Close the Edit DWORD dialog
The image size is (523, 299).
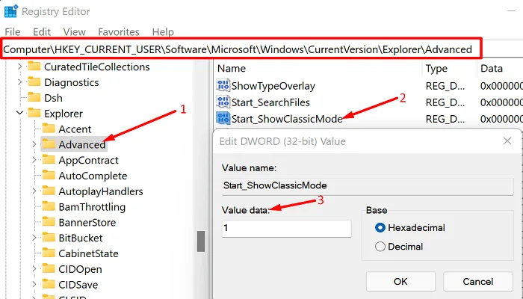click(x=507, y=141)
